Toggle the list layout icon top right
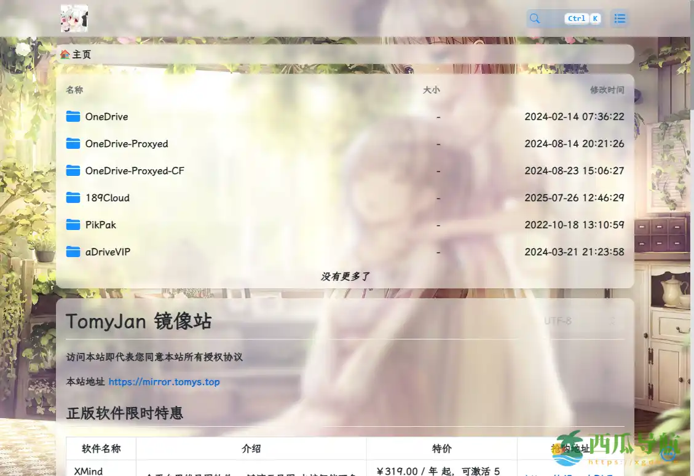Screen dimensions: 694x476 pyautogui.click(x=620, y=18)
